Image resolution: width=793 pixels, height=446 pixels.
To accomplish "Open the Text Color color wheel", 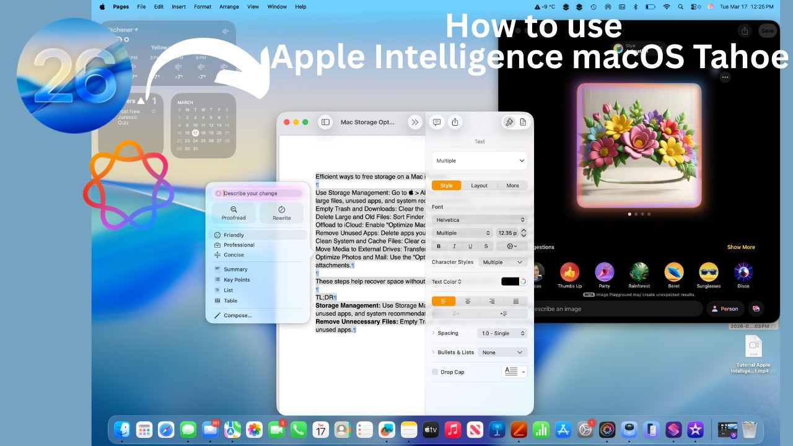I will [524, 282].
